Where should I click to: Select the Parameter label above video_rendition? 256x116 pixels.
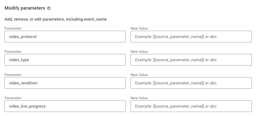click(x=13, y=75)
